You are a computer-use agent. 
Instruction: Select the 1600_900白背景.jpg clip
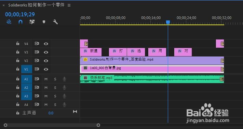pos(152,69)
